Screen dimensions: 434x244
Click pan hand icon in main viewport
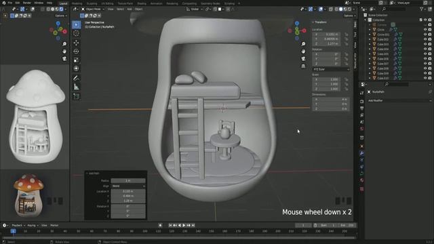(303, 52)
